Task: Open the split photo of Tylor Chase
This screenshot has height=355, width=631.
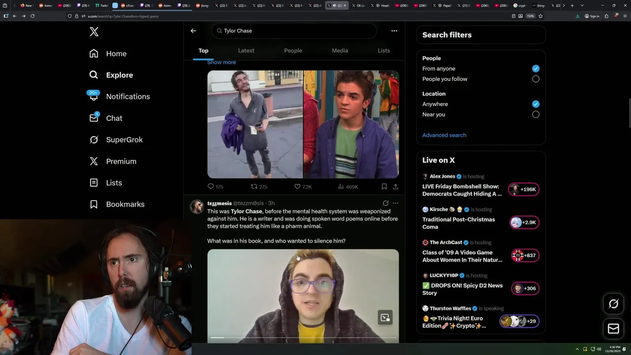Action: coord(303,124)
